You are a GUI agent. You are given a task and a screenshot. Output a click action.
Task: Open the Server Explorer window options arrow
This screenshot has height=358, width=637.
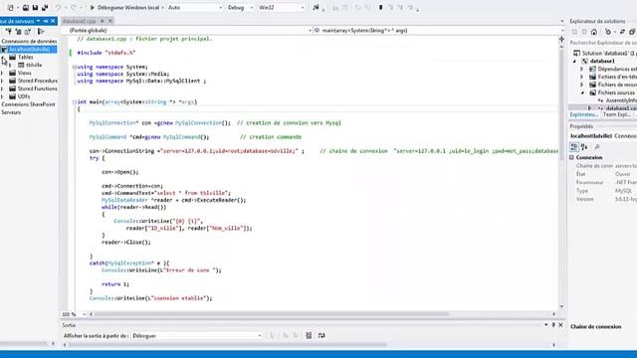38,21
